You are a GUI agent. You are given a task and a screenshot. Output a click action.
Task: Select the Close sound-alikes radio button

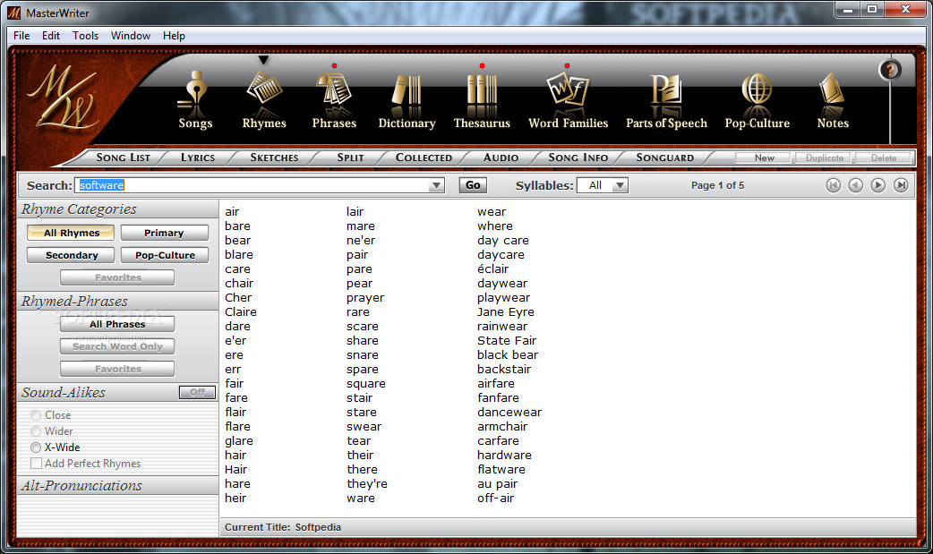[x=36, y=415]
